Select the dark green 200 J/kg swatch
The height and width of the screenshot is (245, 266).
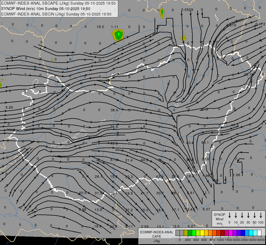(x=190, y=233)
